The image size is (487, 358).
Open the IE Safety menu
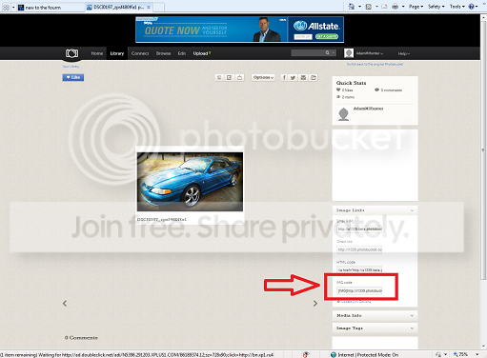point(436,7)
